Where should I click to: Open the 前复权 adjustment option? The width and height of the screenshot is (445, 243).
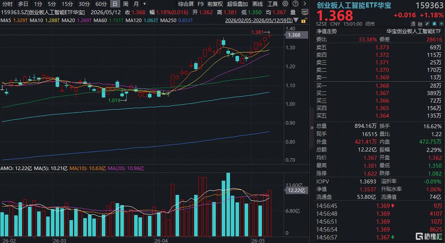pyautogui.click(x=215, y=4)
